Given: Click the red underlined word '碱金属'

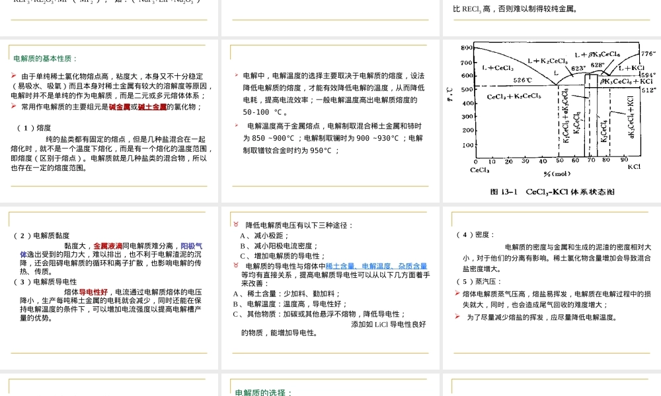Looking at the screenshot, I should [119, 107].
